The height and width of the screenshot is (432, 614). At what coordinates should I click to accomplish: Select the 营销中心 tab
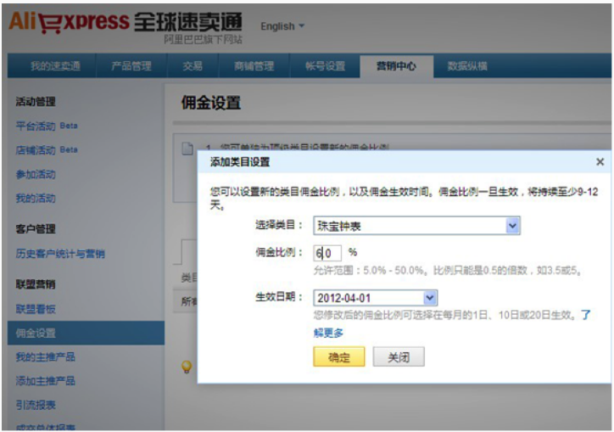tap(396, 66)
